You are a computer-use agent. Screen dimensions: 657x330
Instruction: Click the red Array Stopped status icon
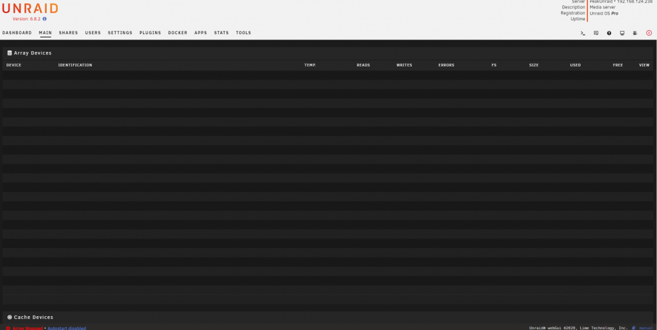pos(8,328)
